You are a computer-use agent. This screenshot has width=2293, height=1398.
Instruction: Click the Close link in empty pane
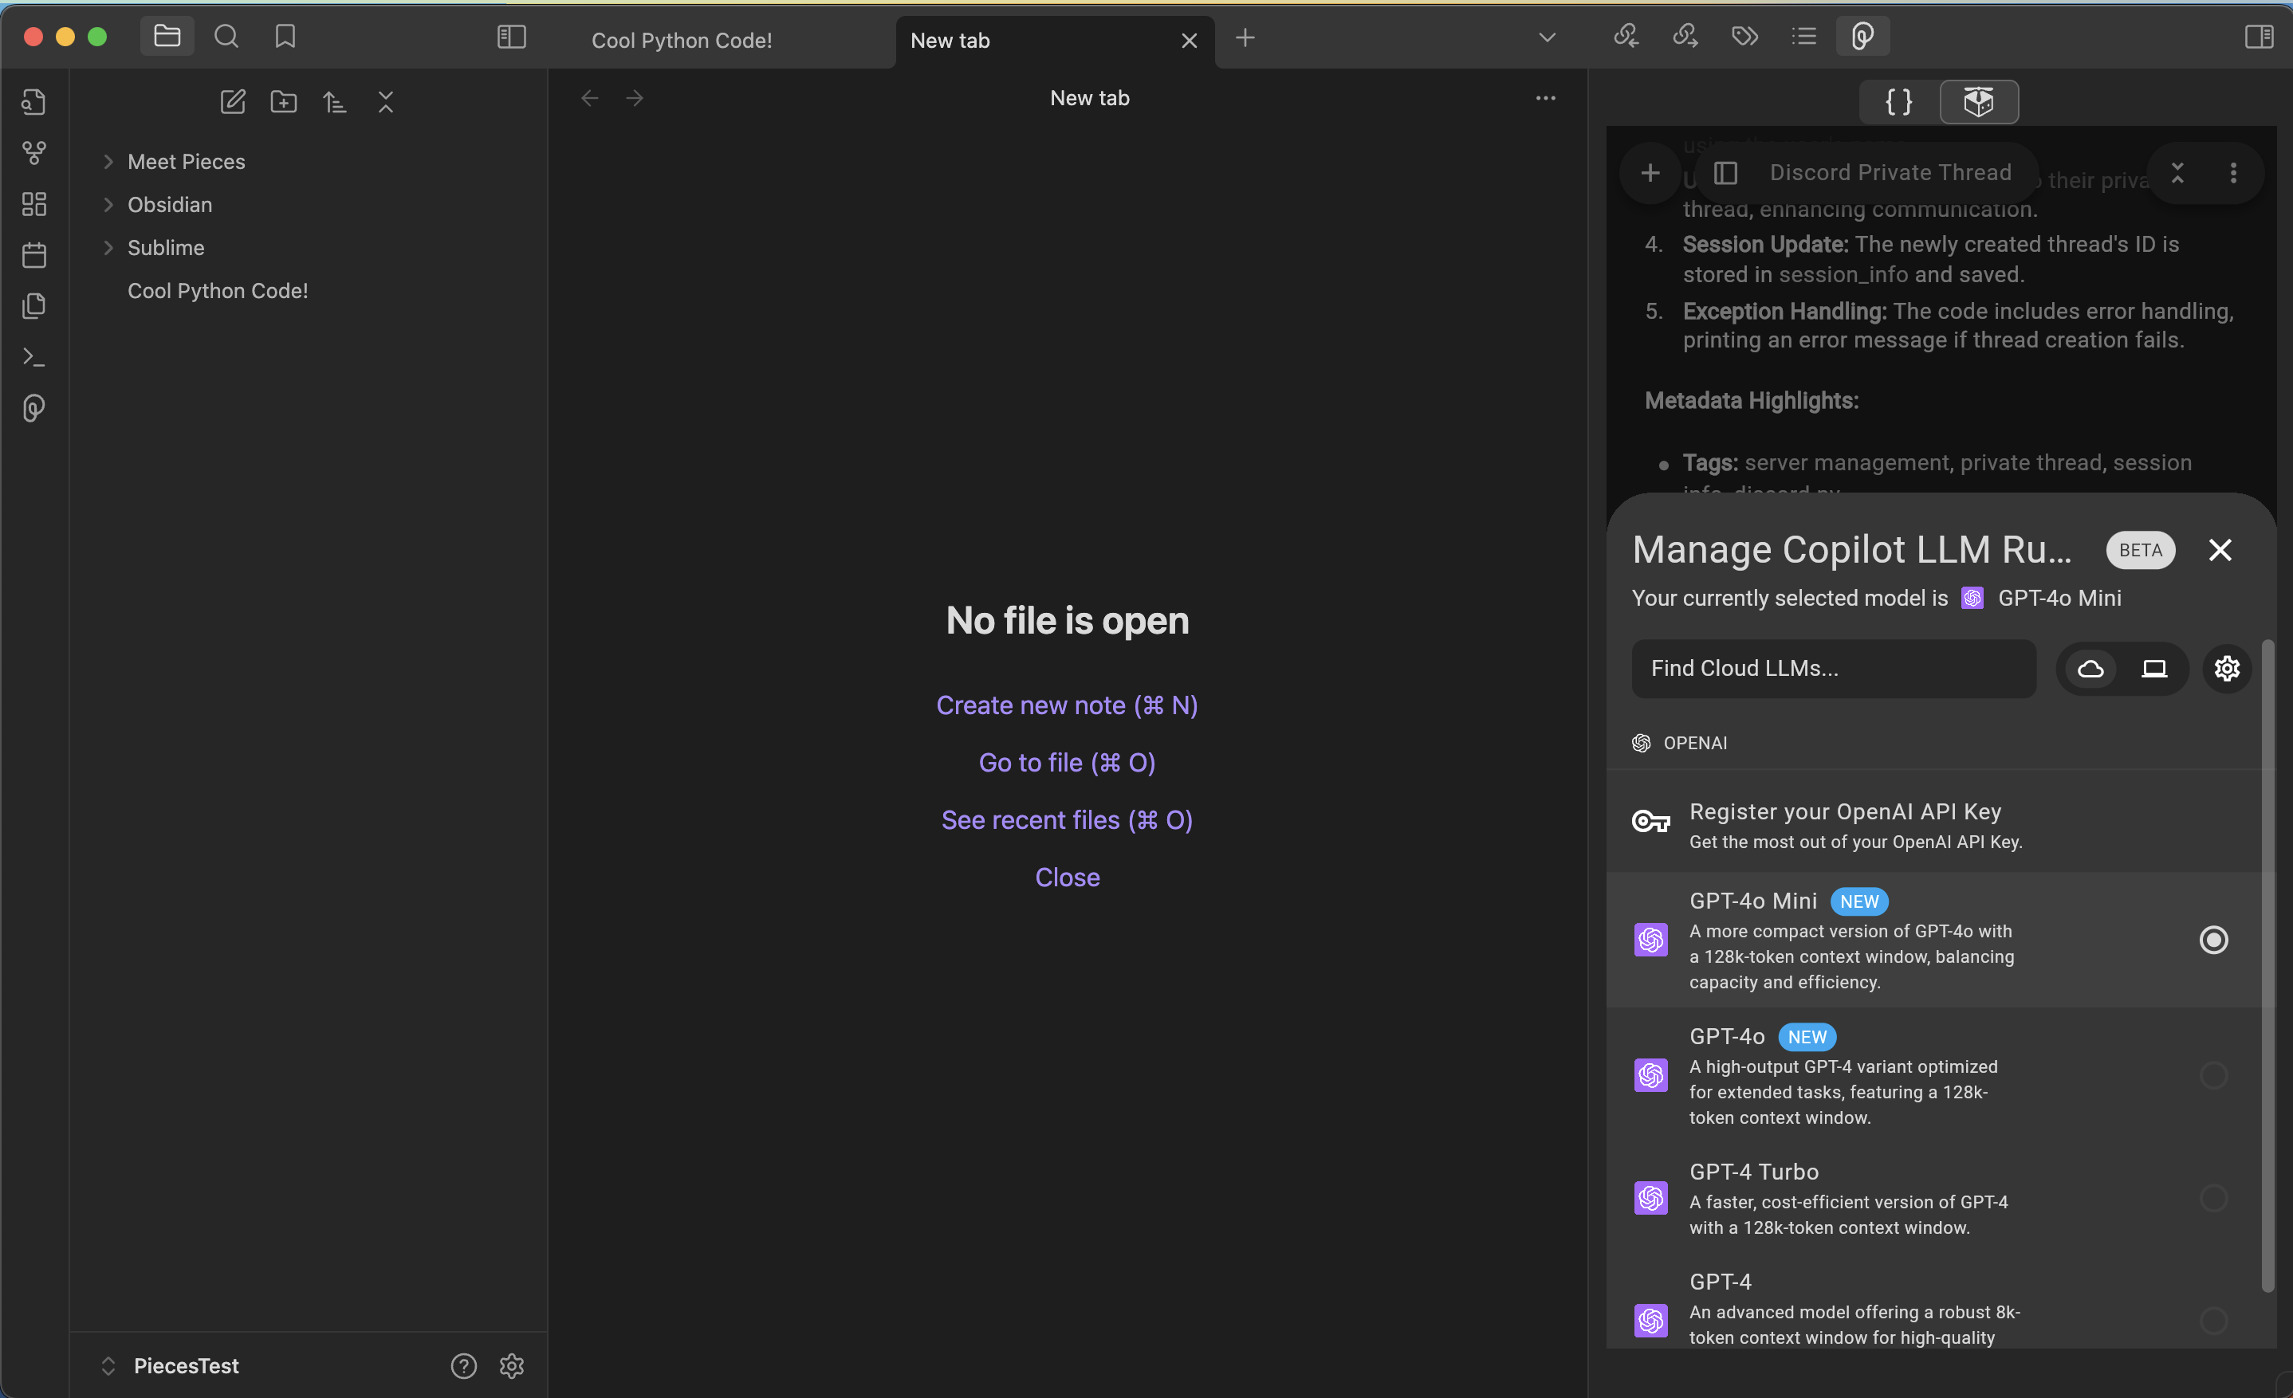tap(1068, 877)
